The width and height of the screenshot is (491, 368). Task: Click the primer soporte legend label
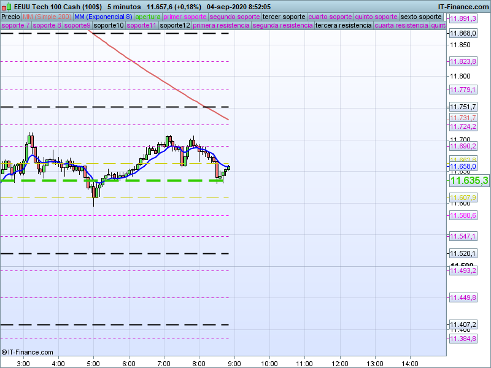coord(185,17)
